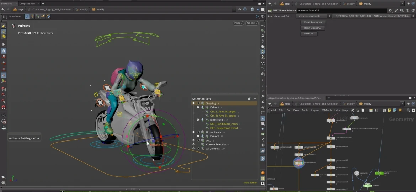Open the Layout menu in network editor
This screenshot has height=192, width=416.
click(315, 110)
